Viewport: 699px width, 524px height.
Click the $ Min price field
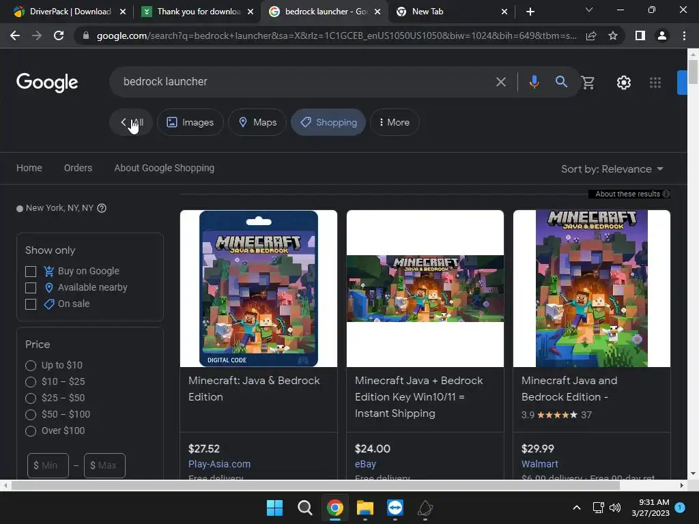pyautogui.click(x=48, y=465)
